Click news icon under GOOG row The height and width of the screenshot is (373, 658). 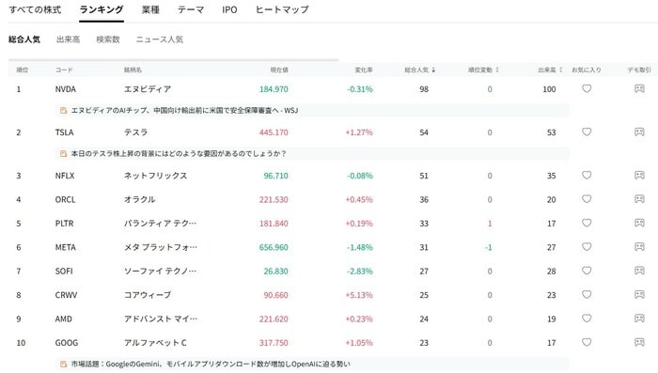(63, 364)
